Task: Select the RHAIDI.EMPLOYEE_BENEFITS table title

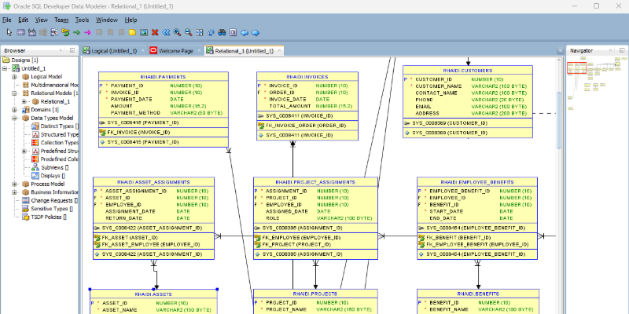Action: coord(477,182)
